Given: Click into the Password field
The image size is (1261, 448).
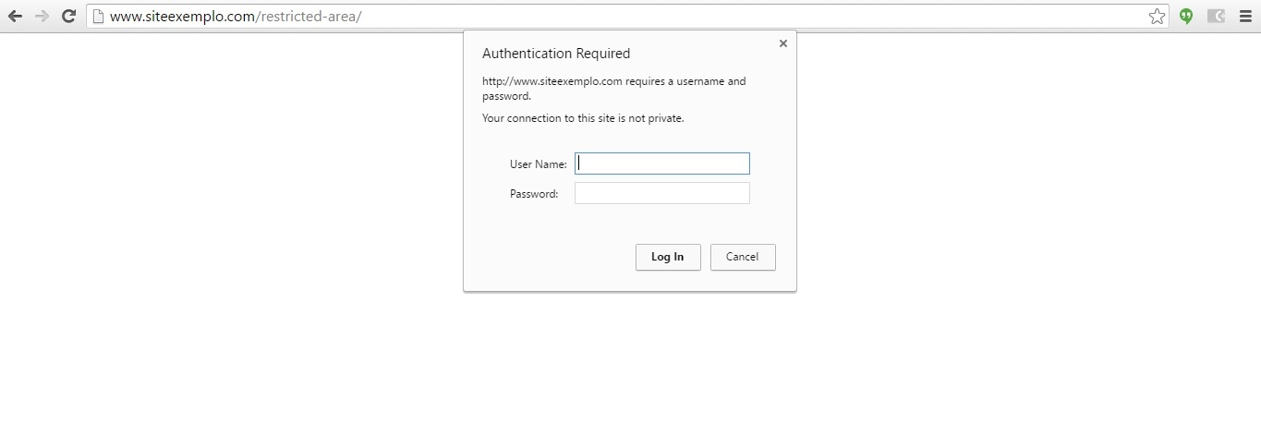Looking at the screenshot, I should pyautogui.click(x=661, y=193).
